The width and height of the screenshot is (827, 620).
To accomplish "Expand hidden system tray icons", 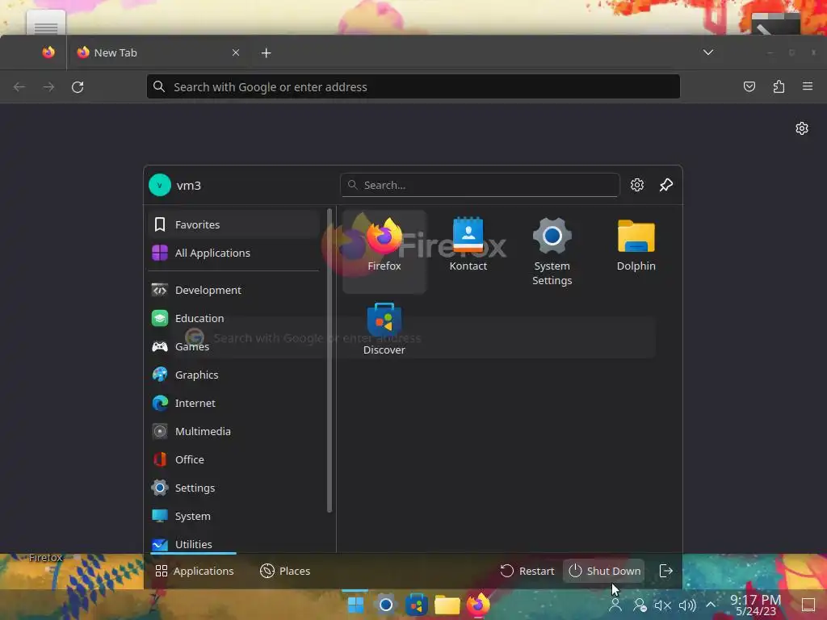I will coord(711,605).
